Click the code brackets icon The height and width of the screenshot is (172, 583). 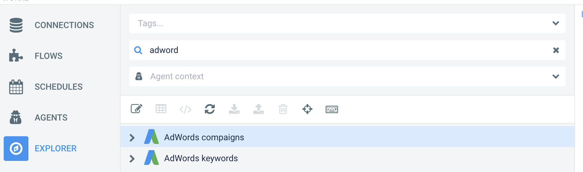click(x=185, y=109)
